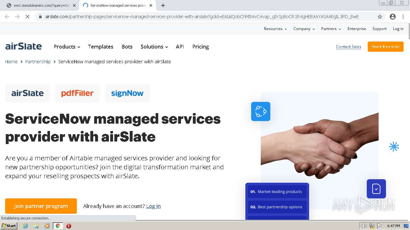The height and width of the screenshot is (230, 410).
Task: Click the Action Center flag icon
Action: (379, 226)
